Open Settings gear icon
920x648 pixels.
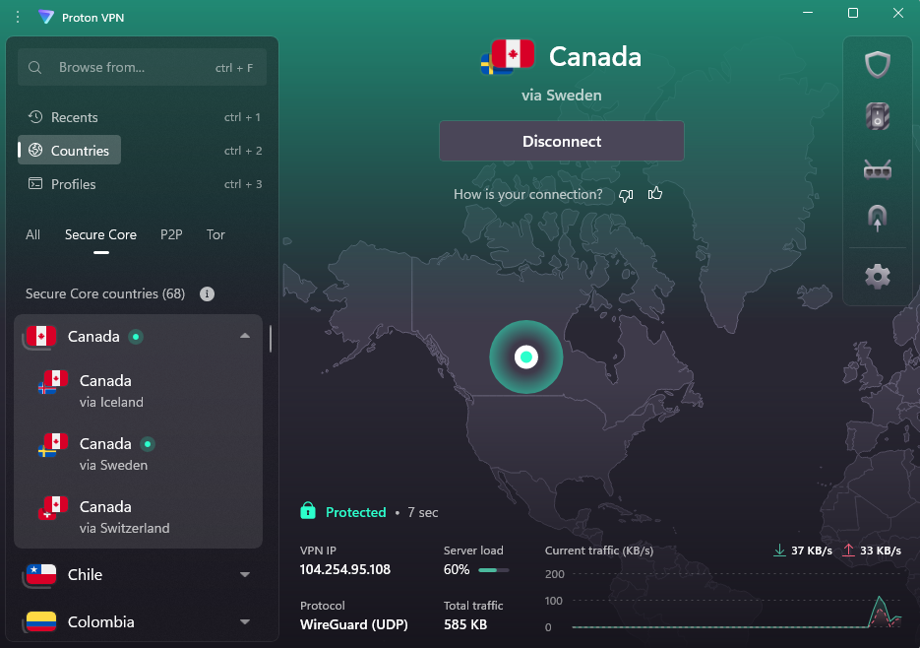(x=877, y=276)
